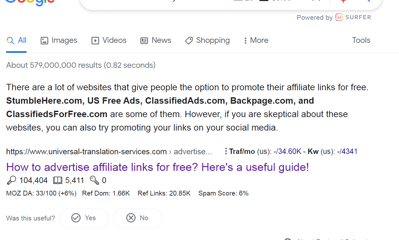The image size is (399, 240).
Task: Click the Images tab picture icon
Action: (44, 41)
